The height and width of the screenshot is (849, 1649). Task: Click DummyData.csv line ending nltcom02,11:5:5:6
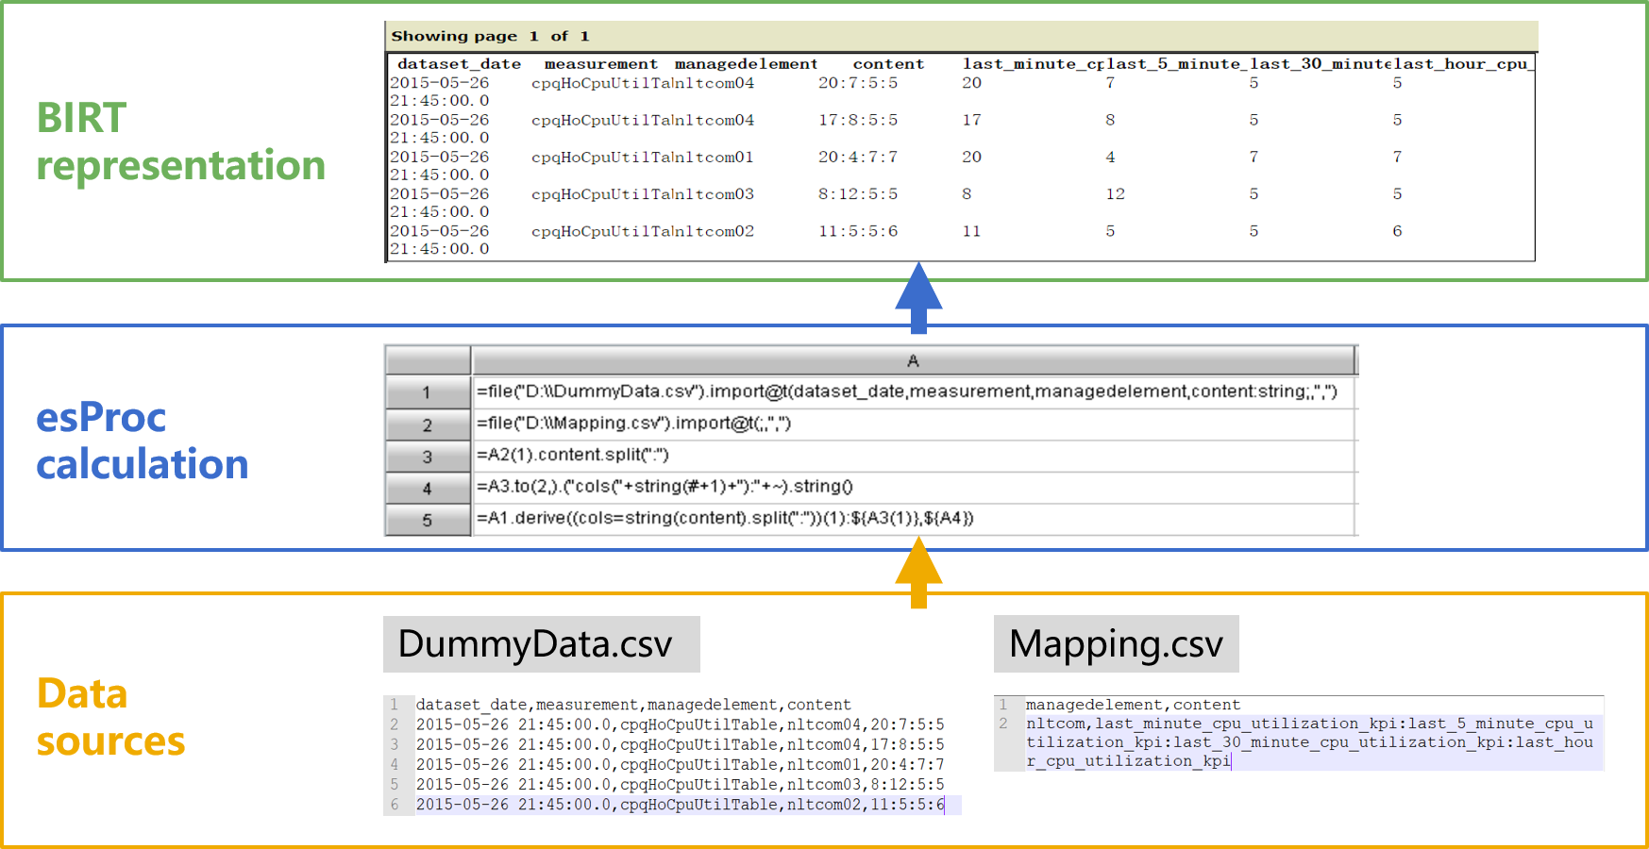[680, 805]
